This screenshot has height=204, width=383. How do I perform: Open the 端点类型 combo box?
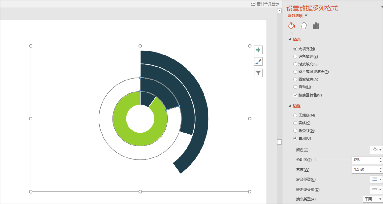click(x=372, y=199)
